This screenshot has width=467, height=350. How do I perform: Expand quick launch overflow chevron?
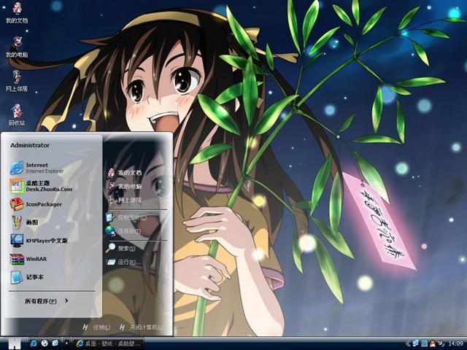click(x=66, y=343)
